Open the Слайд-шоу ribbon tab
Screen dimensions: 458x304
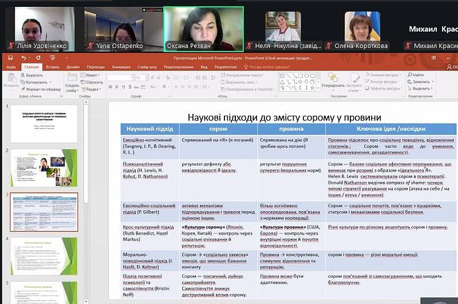[147, 67]
